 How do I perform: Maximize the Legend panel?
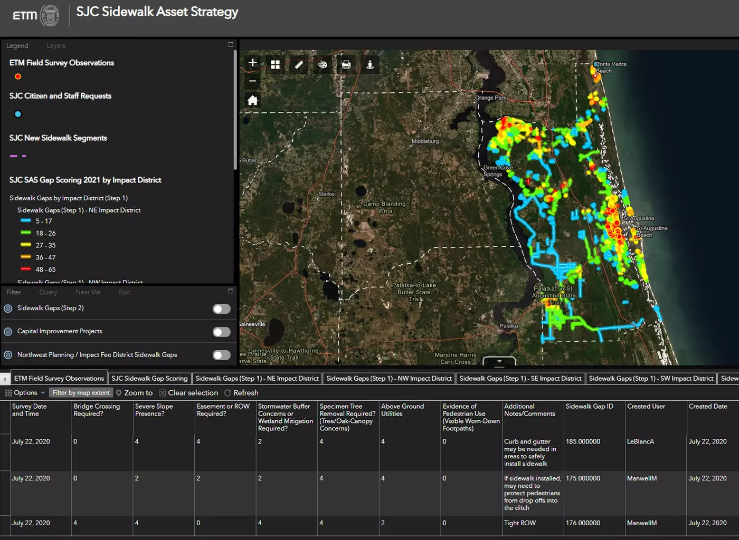[x=231, y=45]
